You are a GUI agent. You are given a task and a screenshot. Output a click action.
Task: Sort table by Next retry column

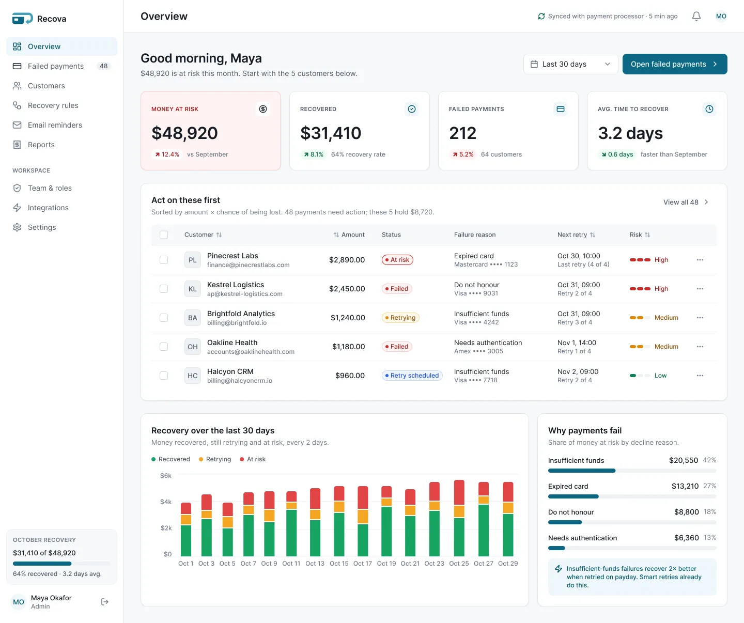[577, 235]
